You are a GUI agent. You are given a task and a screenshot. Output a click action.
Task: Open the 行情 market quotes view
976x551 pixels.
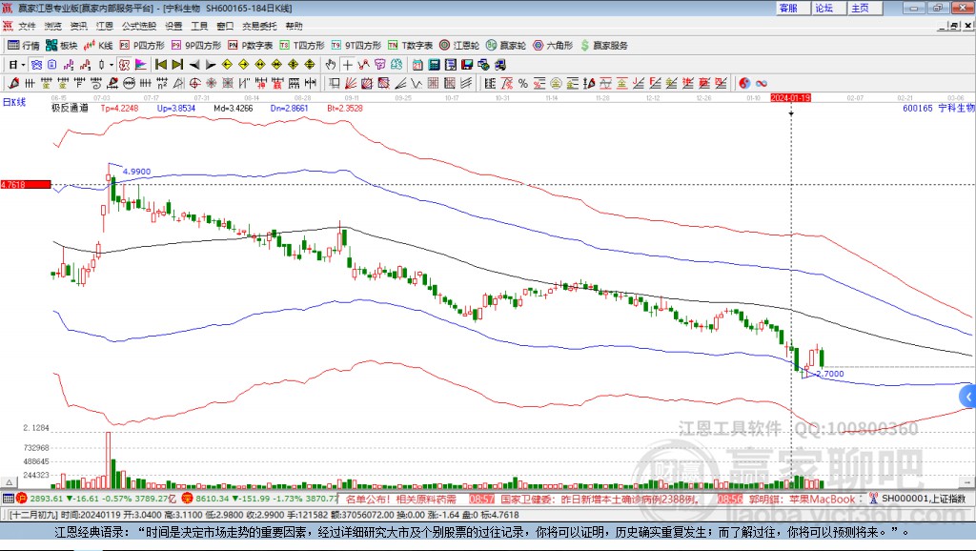click(x=24, y=45)
